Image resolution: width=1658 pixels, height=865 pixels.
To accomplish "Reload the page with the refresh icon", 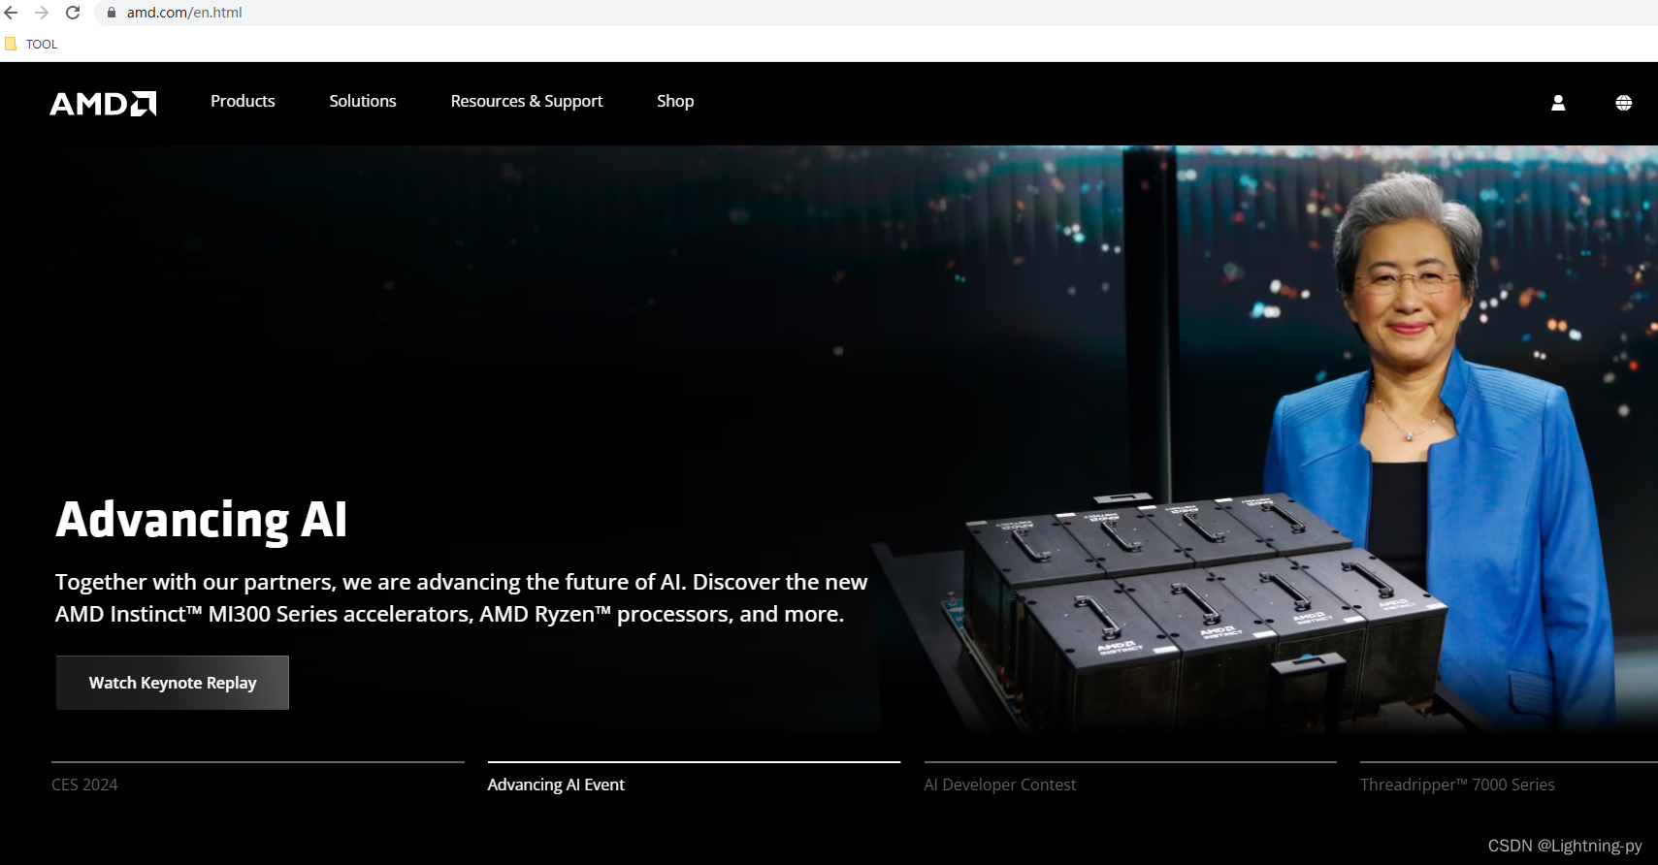I will click(73, 13).
